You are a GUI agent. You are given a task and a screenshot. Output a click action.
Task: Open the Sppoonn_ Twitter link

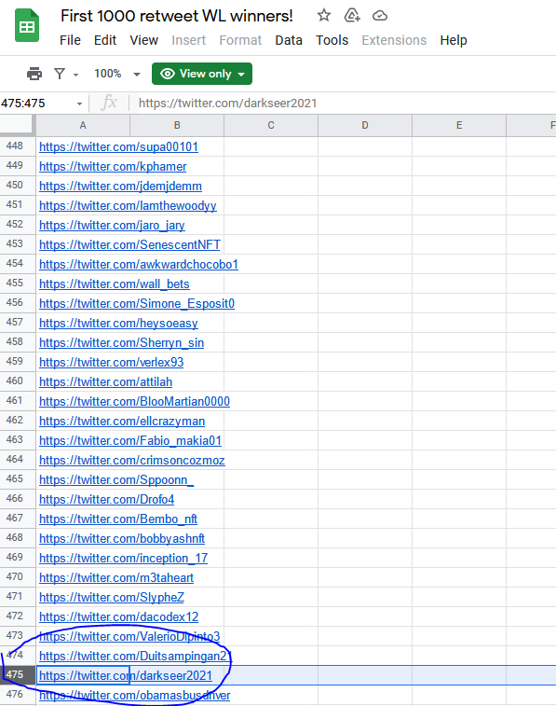point(116,480)
